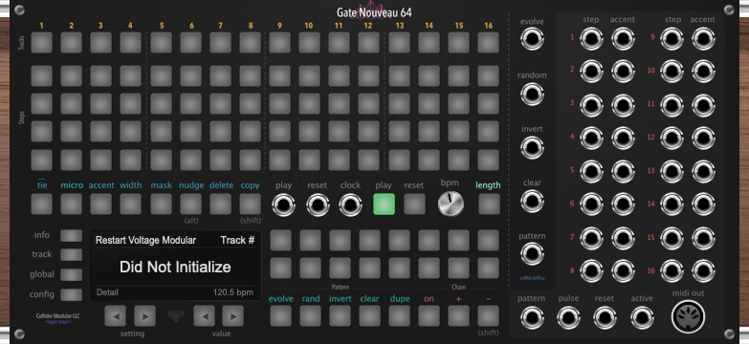The image size is (749, 344).
Task: Select track 8 button
Action: 250,42
